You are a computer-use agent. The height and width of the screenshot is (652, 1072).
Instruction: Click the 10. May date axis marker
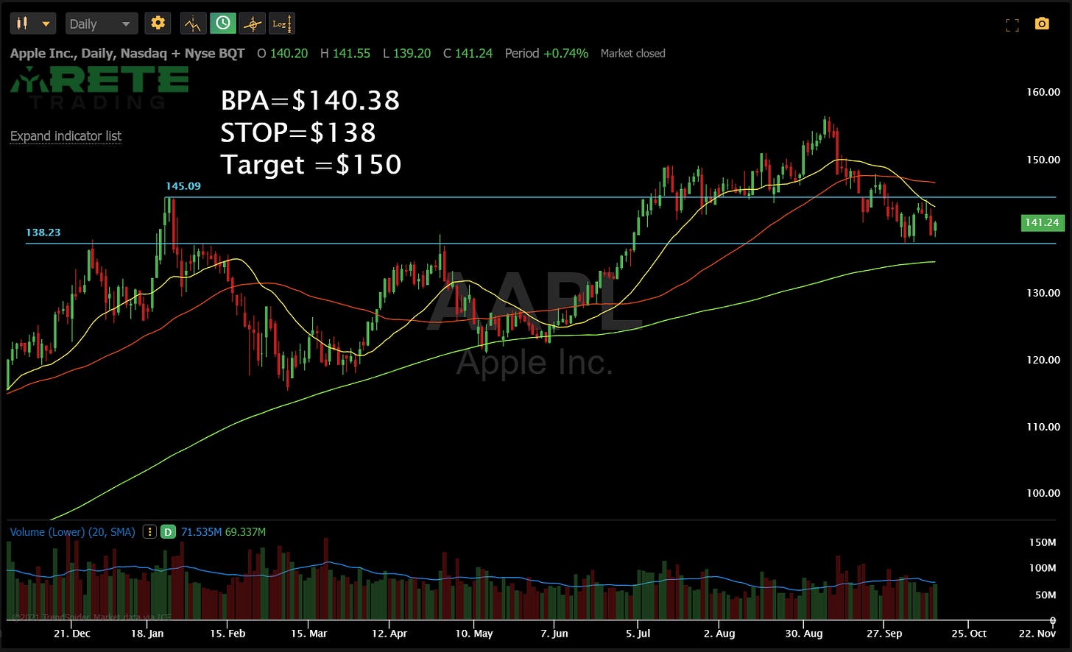click(473, 634)
